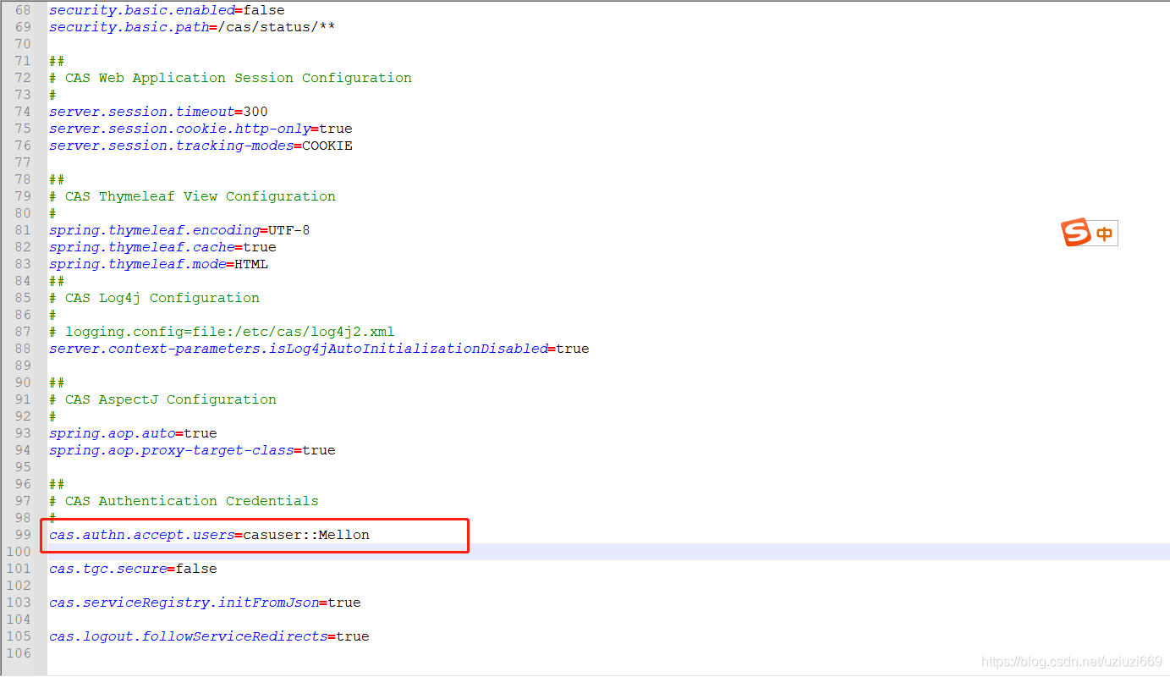The image size is (1170, 677).
Task: Click the spring.aop.auto=true line
Action: coord(133,433)
